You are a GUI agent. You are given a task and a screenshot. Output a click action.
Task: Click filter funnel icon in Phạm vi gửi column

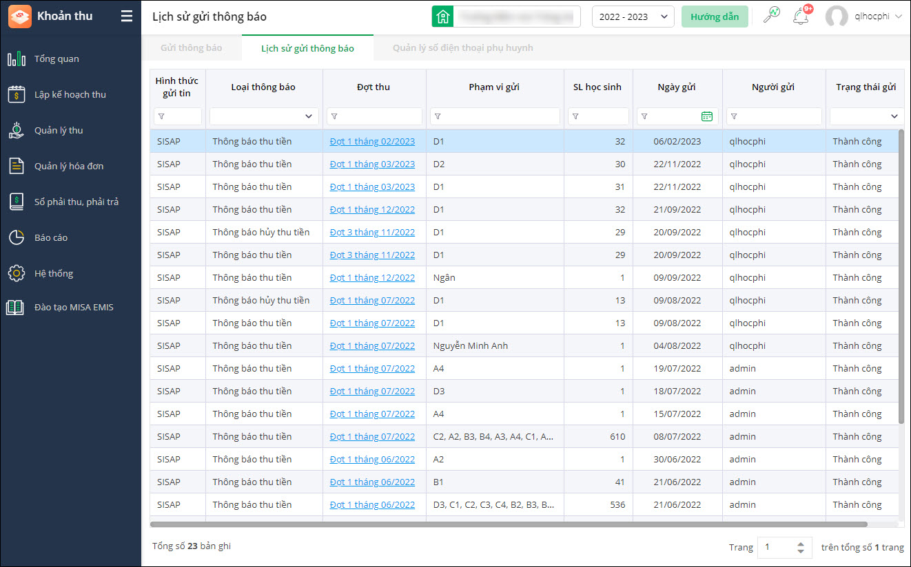(438, 116)
